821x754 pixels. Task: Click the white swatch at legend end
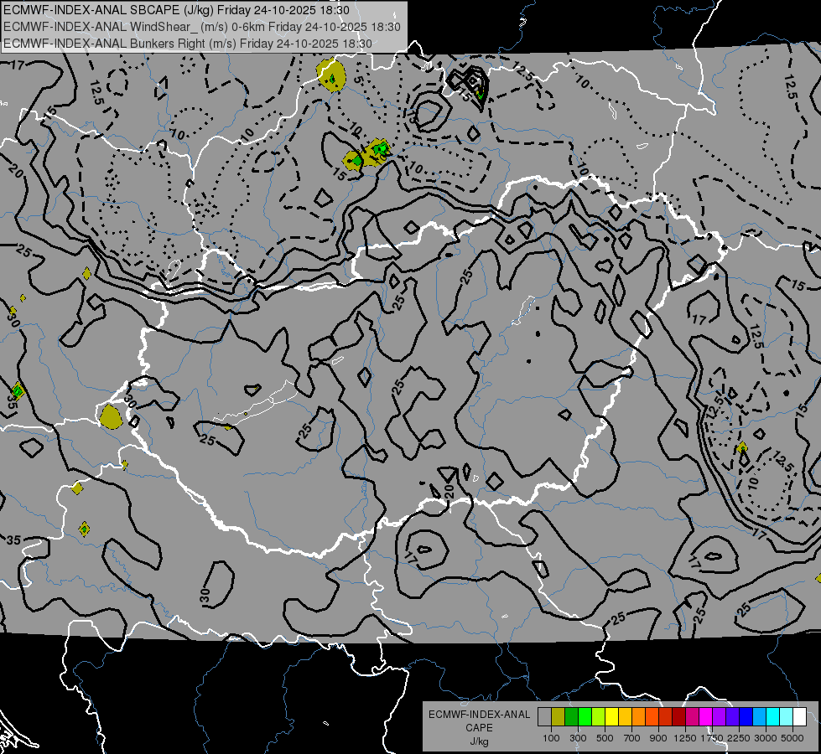point(799,717)
